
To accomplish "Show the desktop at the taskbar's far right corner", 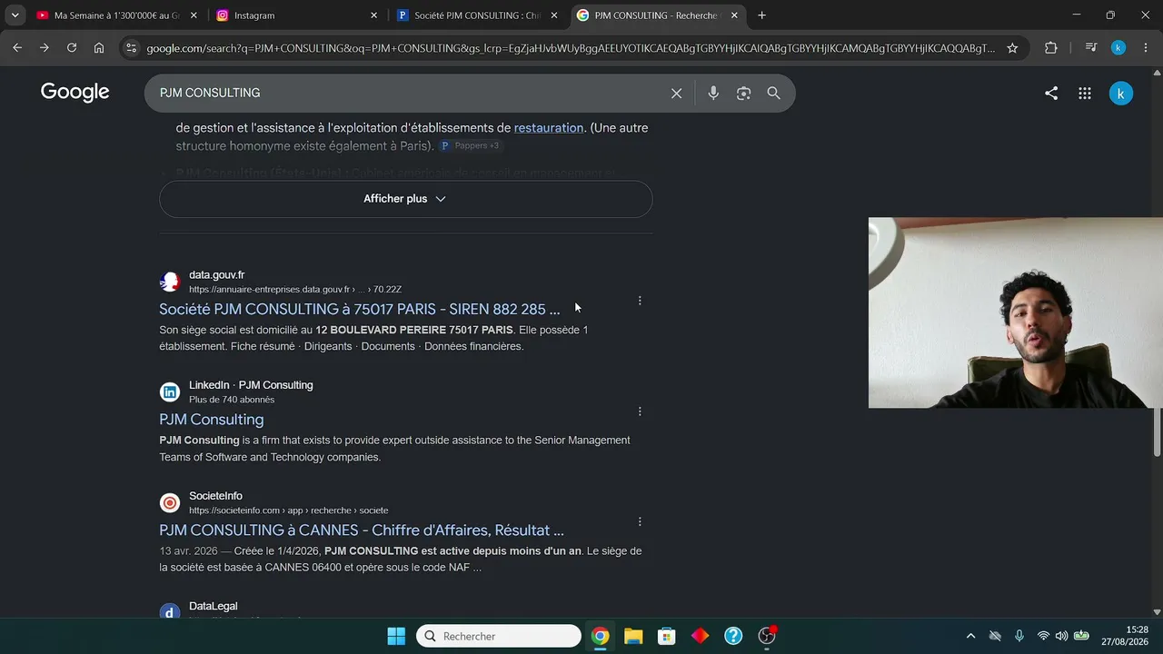I will click(x=1160, y=636).
